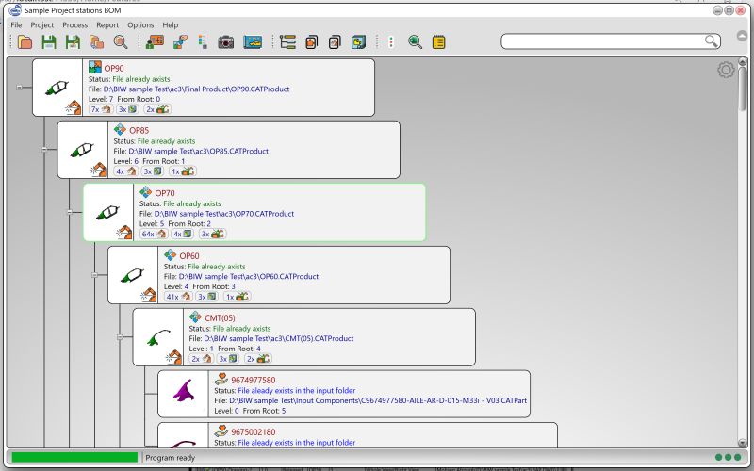Select the purple 9674977580 part thumbnail

184,393
